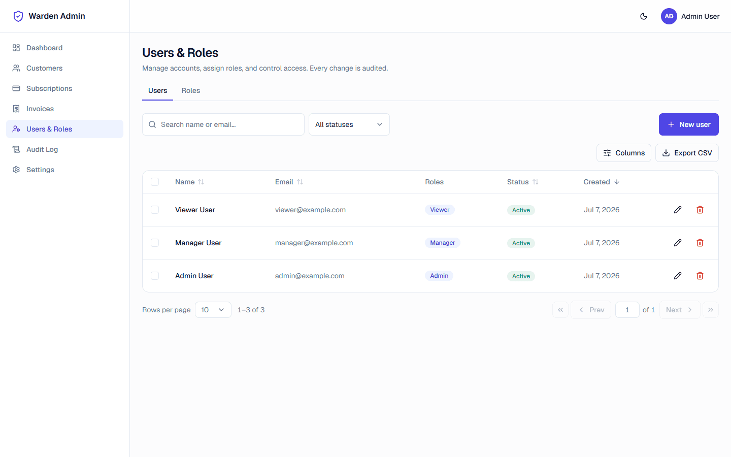The width and height of the screenshot is (731, 457).
Task: Go to first page double-chevron
Action: click(560, 310)
